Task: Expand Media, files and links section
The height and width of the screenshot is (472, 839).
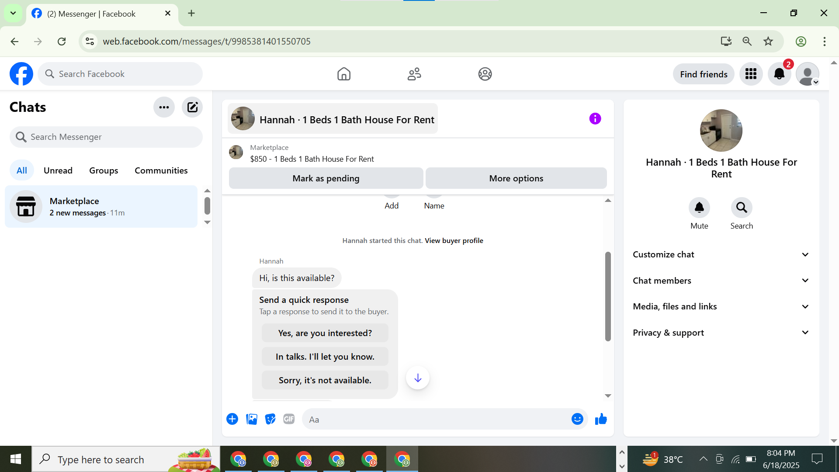Action: pos(721,306)
